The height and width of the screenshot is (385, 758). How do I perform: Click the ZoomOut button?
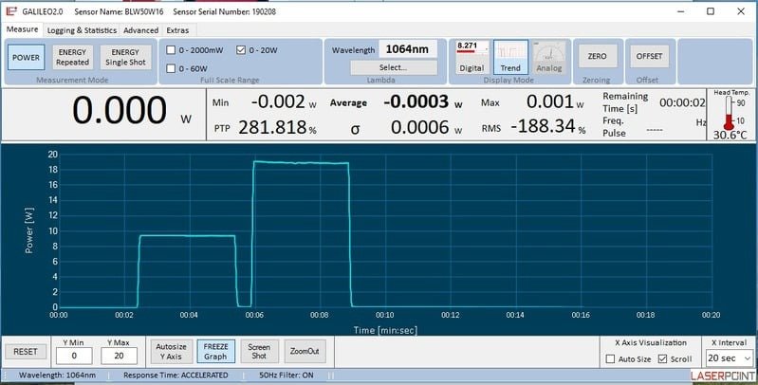(305, 351)
